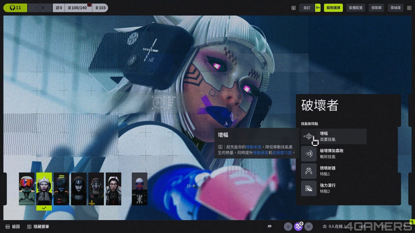
Task: Open the 軍械庫 tab
Action: pyautogui.click(x=396, y=8)
